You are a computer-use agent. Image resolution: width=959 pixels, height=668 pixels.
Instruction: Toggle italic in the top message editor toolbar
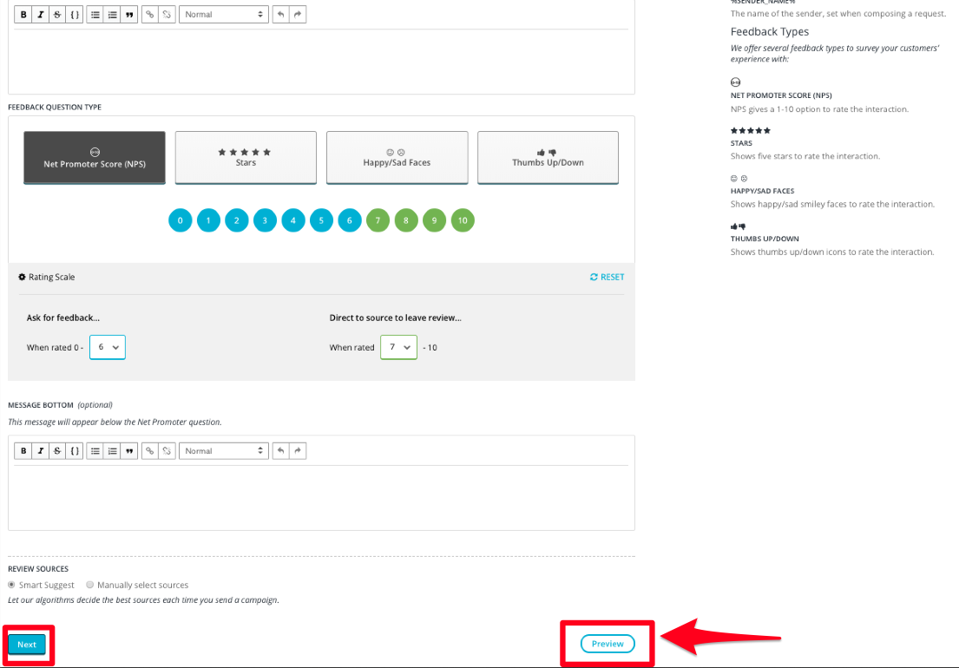coord(41,15)
